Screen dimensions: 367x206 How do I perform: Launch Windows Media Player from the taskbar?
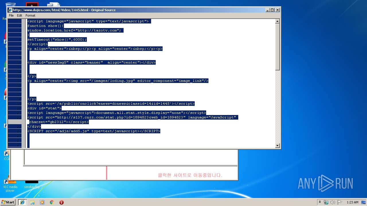point(42,202)
